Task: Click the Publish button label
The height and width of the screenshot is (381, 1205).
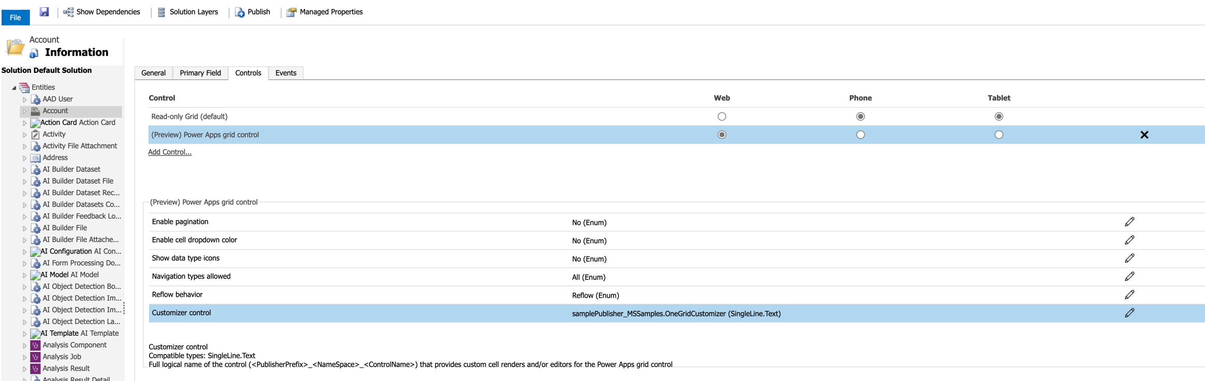Action: [x=259, y=12]
